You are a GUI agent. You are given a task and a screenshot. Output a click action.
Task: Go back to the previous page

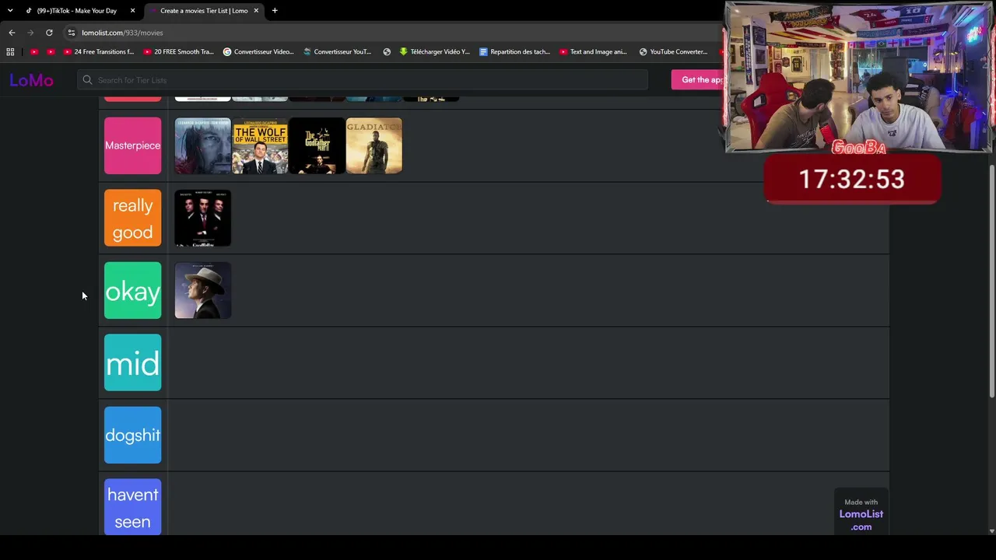point(12,33)
